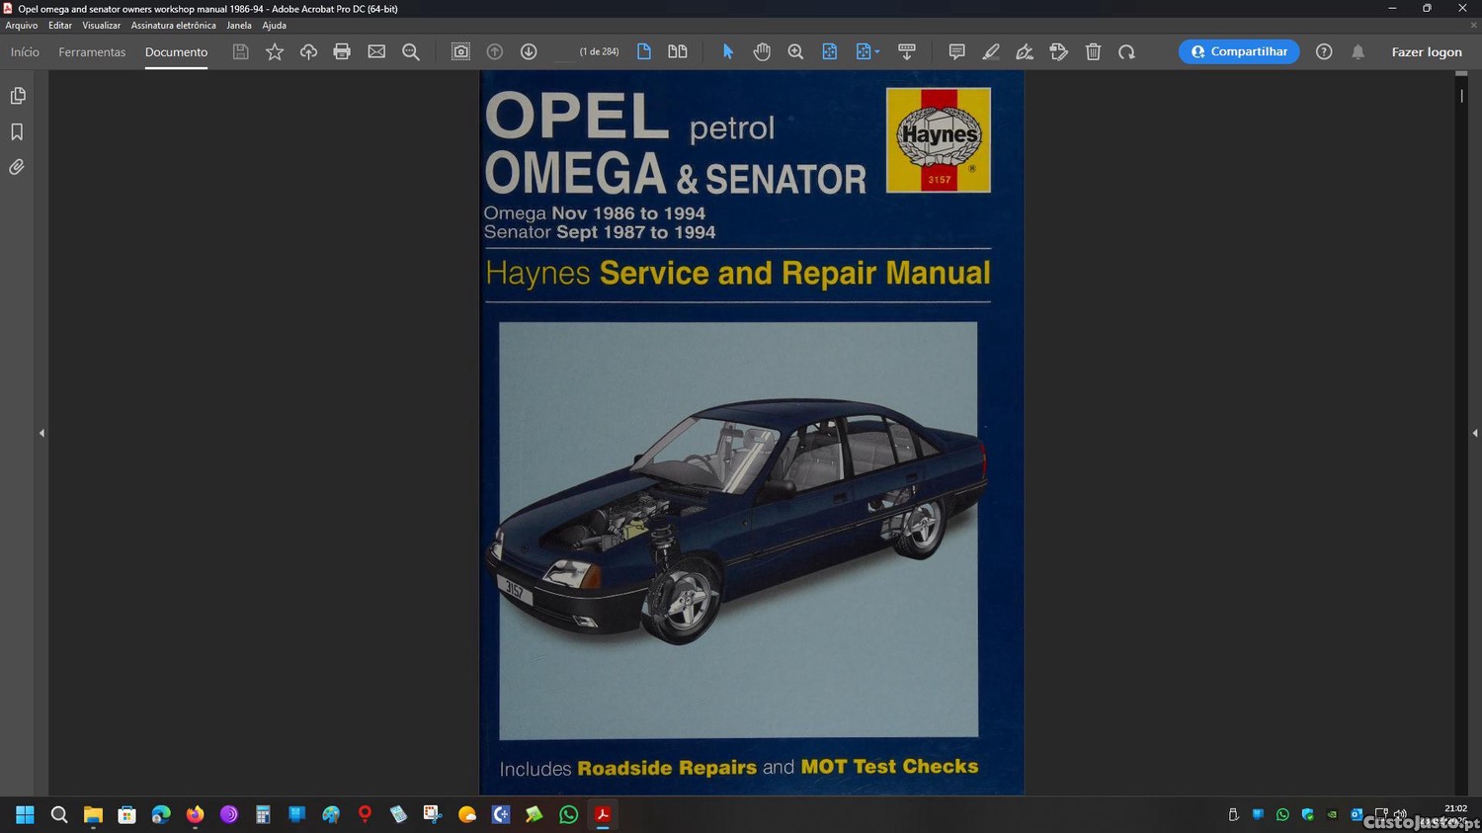Open the Visualizar menu
The width and height of the screenshot is (1482, 833).
(101, 26)
